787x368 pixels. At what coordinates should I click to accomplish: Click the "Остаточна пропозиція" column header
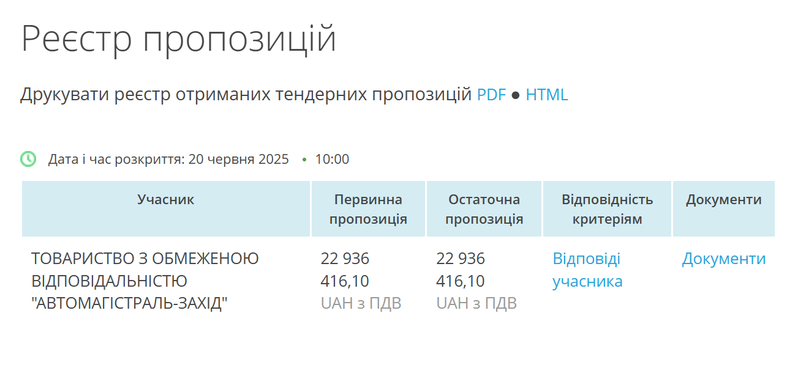coord(484,209)
